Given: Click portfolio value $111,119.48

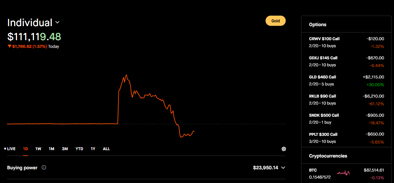Looking at the screenshot, I should [x=34, y=37].
